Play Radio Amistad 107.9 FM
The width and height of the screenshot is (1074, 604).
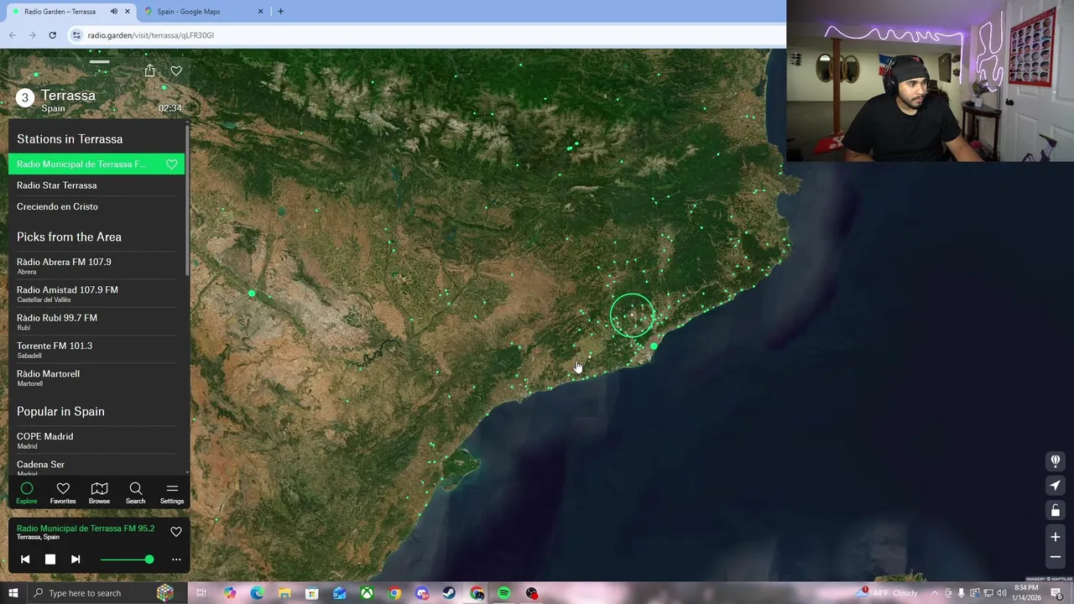(x=96, y=294)
